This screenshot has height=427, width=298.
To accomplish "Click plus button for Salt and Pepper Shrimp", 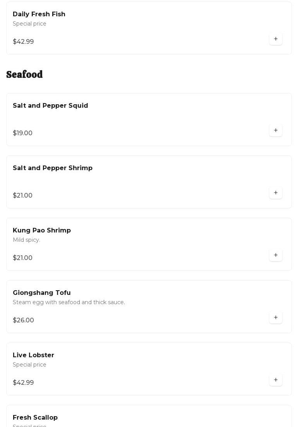I will [x=276, y=193].
